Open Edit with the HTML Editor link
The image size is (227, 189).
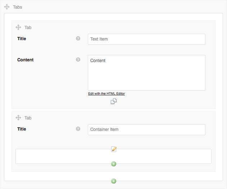pyautogui.click(x=106, y=94)
